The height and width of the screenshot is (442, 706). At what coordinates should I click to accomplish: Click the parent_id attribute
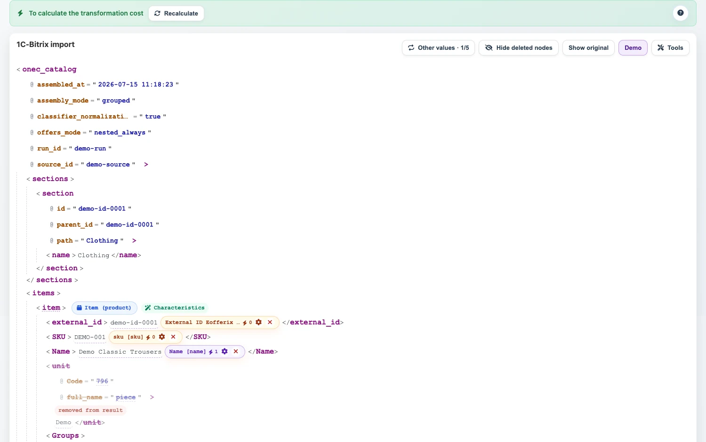click(x=75, y=225)
